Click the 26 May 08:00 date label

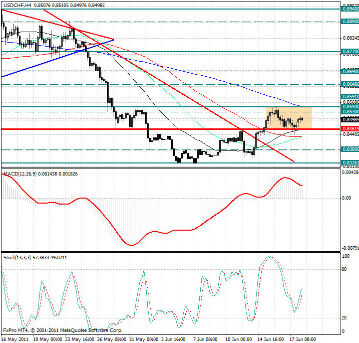[x=112, y=339]
